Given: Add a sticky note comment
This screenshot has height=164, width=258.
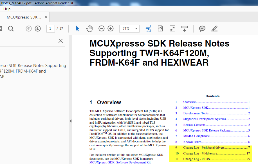Looking at the screenshot, I should [202, 29].
